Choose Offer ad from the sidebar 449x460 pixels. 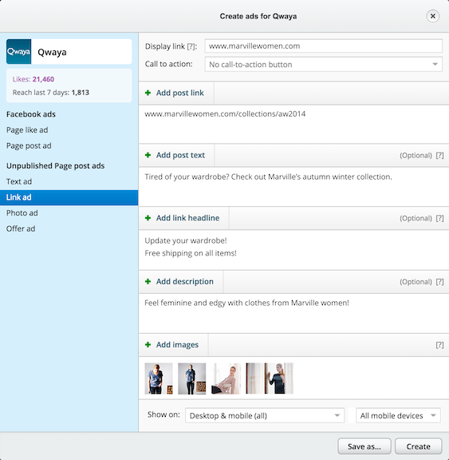click(21, 229)
